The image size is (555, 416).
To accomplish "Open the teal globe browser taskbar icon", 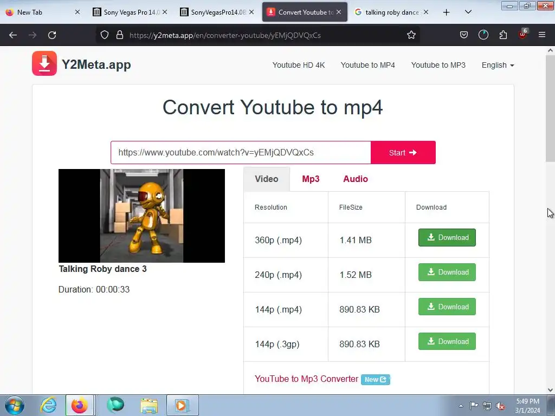I will point(115,405).
